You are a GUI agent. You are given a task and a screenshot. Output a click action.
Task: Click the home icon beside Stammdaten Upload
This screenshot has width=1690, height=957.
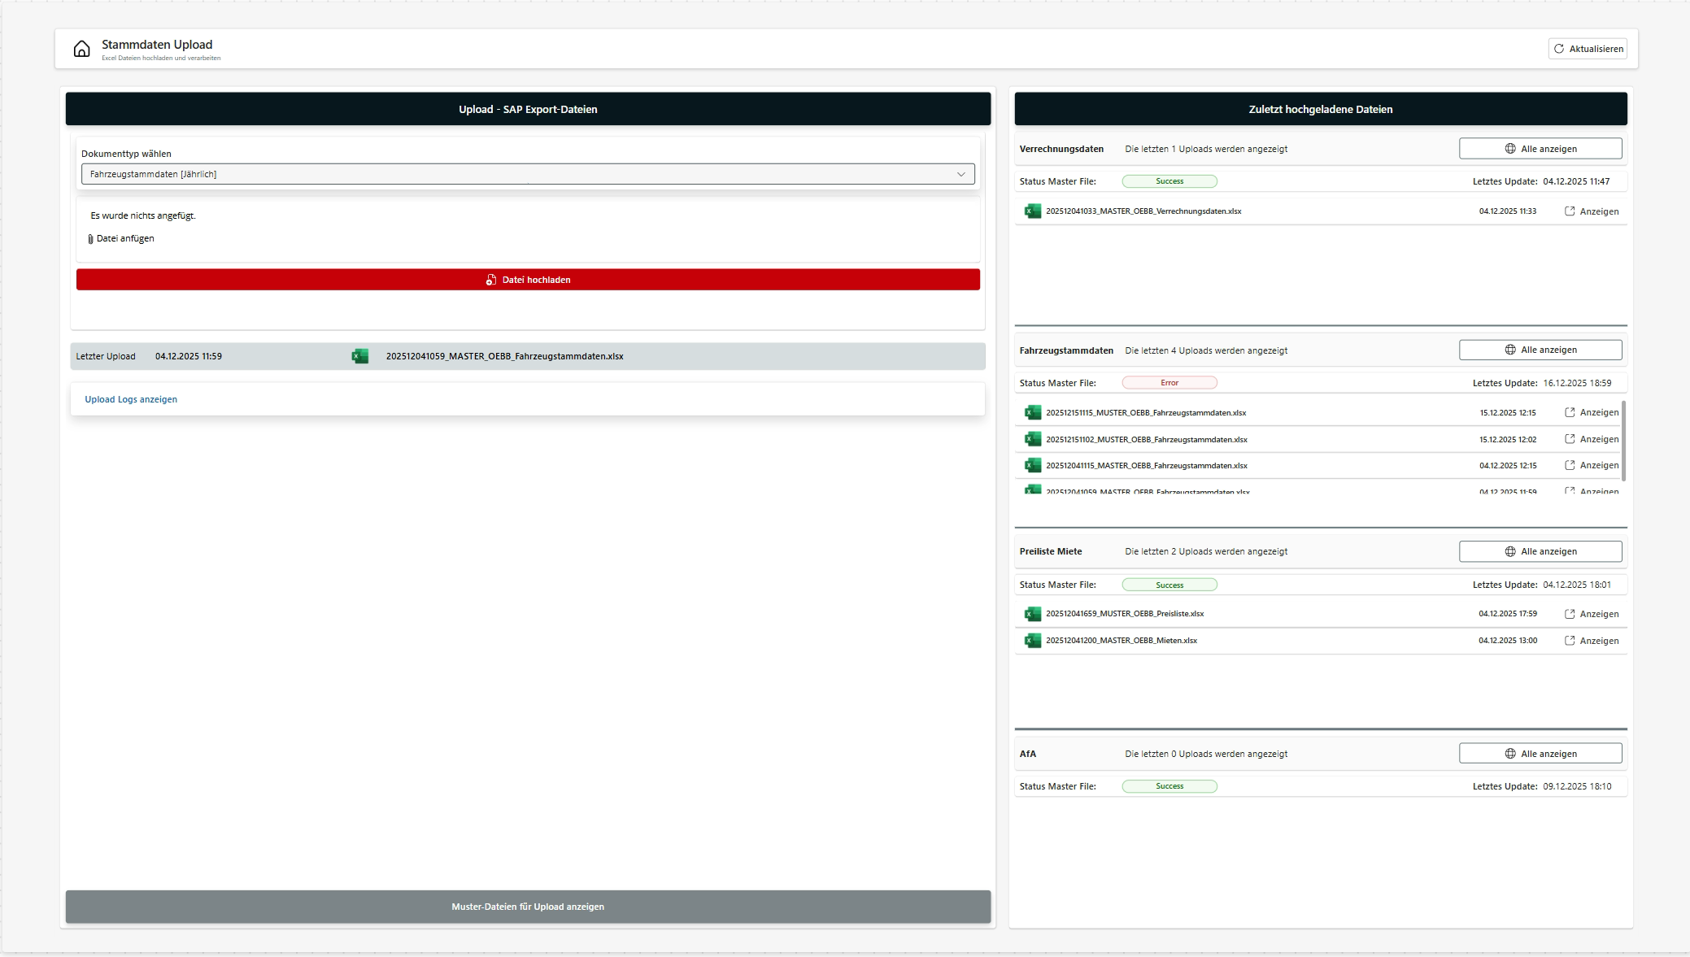81,49
